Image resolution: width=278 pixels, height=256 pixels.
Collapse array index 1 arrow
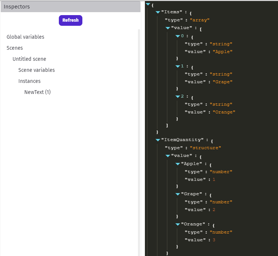click(x=178, y=66)
